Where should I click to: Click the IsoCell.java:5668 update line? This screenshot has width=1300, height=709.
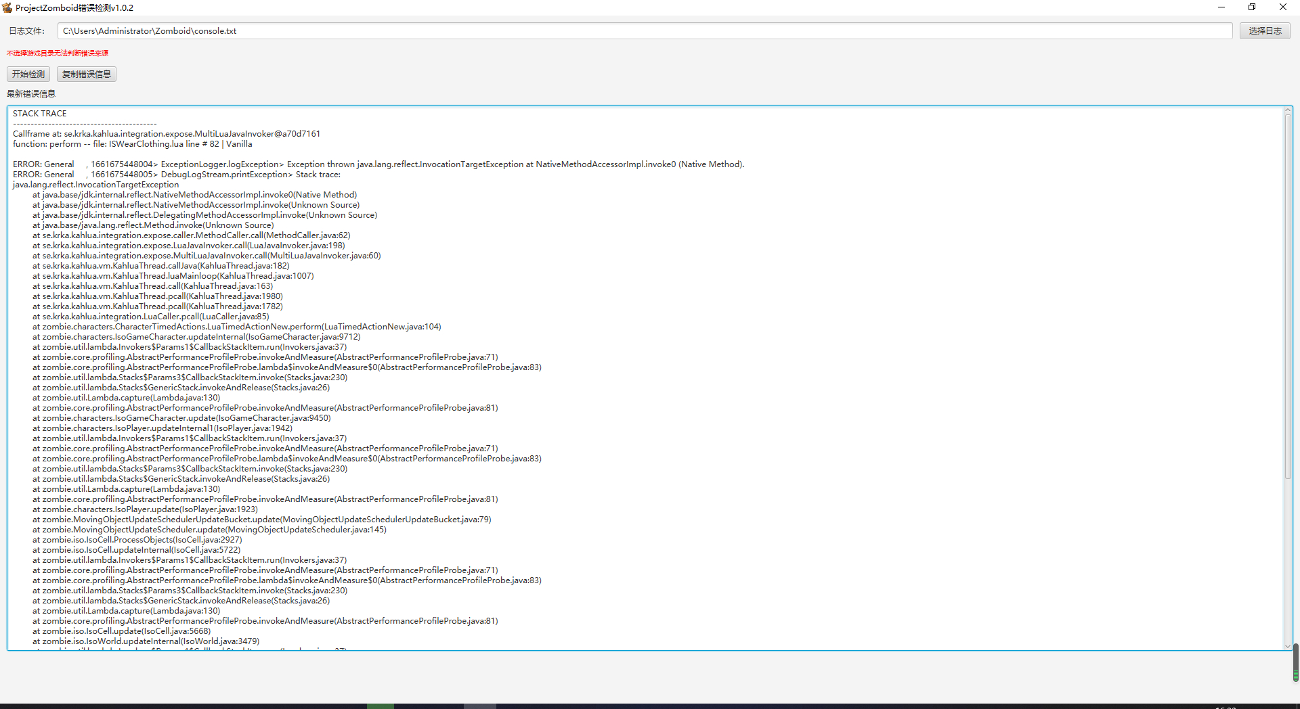pos(122,631)
